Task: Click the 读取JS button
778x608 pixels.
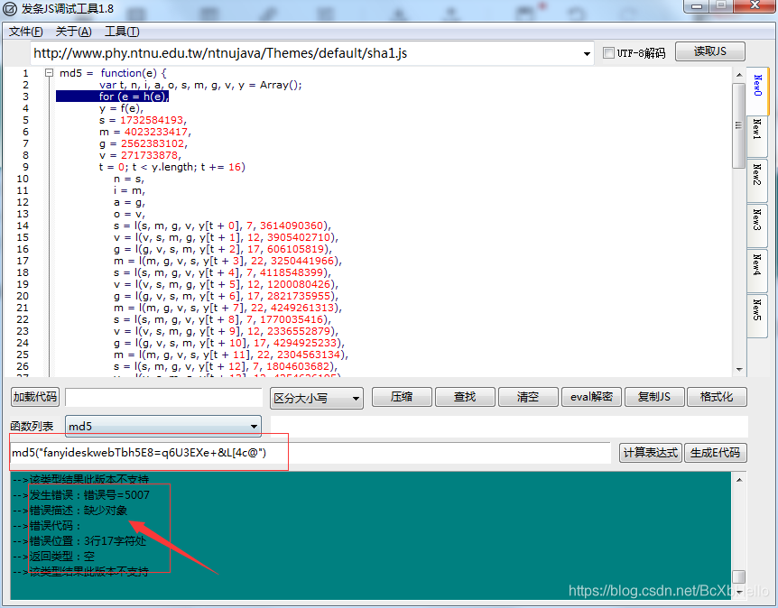Action: (x=710, y=51)
